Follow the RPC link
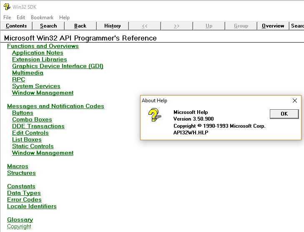 coord(19,79)
